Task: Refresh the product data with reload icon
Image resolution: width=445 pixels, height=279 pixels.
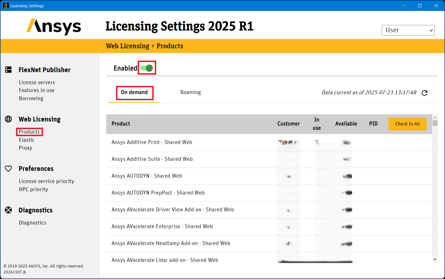Action: (424, 93)
